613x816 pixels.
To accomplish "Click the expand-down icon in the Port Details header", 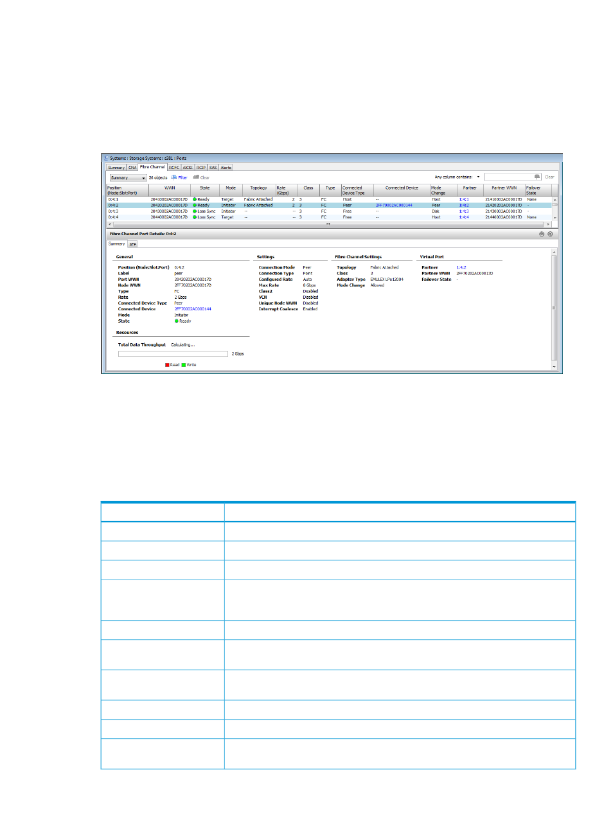I will click(550, 234).
